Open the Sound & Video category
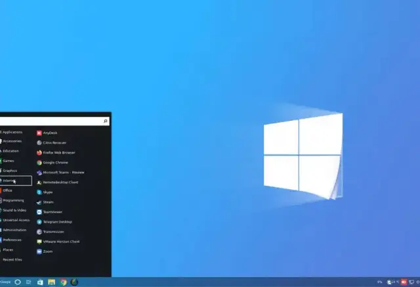The image size is (420, 287). coord(13,210)
